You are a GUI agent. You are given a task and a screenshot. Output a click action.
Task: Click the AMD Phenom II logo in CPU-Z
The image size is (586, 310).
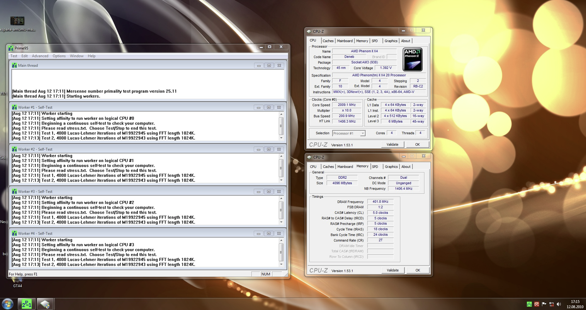pos(412,60)
